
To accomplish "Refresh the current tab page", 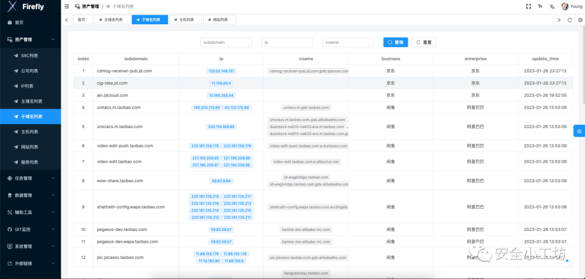I will tap(570, 20).
